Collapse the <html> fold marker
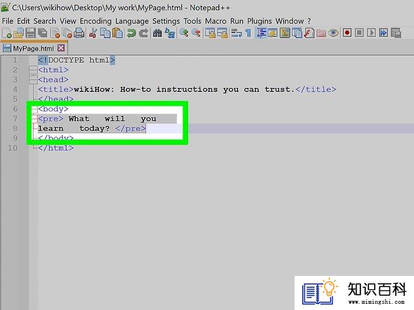The image size is (414, 310). [x=33, y=70]
